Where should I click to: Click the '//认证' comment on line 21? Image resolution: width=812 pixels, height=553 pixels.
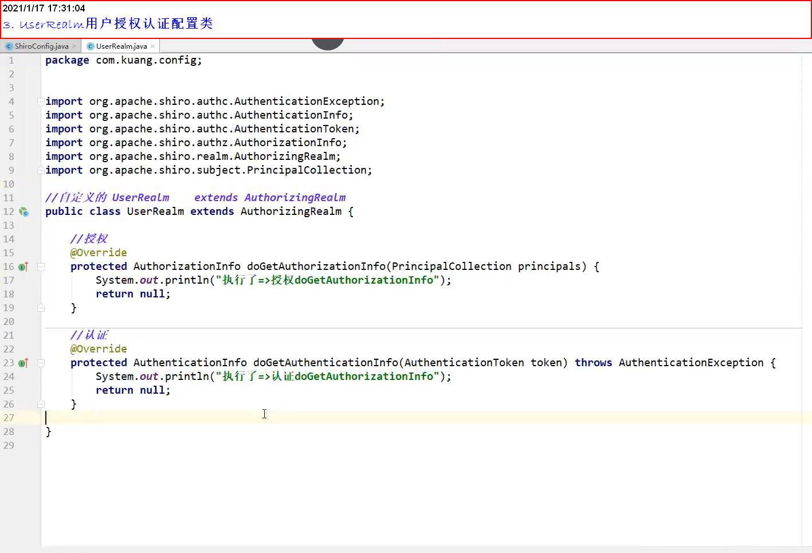[89, 335]
